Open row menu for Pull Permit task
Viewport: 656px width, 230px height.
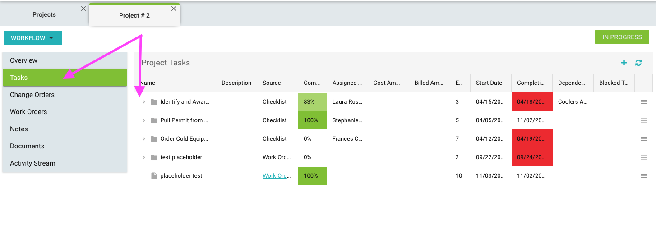644,120
